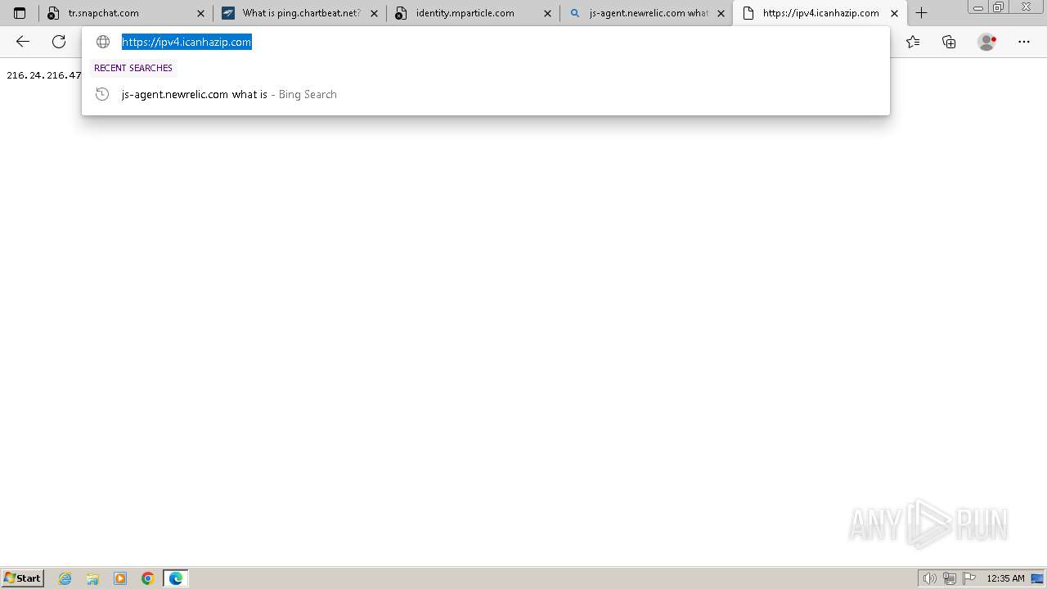Viewport: 1047px width, 589px height.
Task: Close the tr.snapchat.com tab
Action: 200,13
